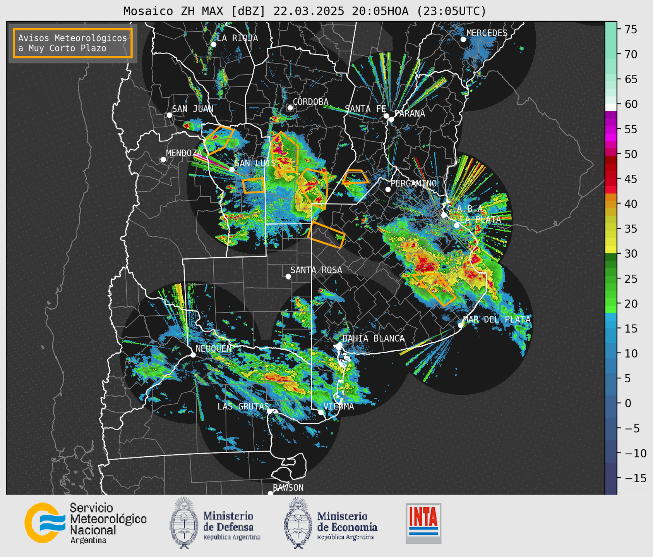Click the 25 tick label on color scale
The height and width of the screenshot is (557, 653).
tap(630, 278)
